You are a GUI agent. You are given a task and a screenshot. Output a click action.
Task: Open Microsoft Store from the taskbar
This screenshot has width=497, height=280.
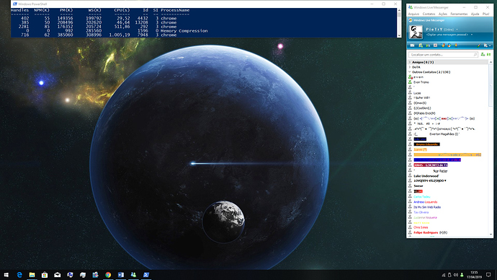(45, 275)
